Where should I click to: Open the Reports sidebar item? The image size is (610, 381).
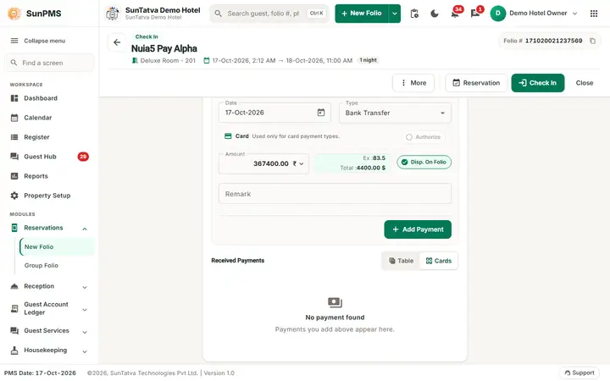pos(49,176)
